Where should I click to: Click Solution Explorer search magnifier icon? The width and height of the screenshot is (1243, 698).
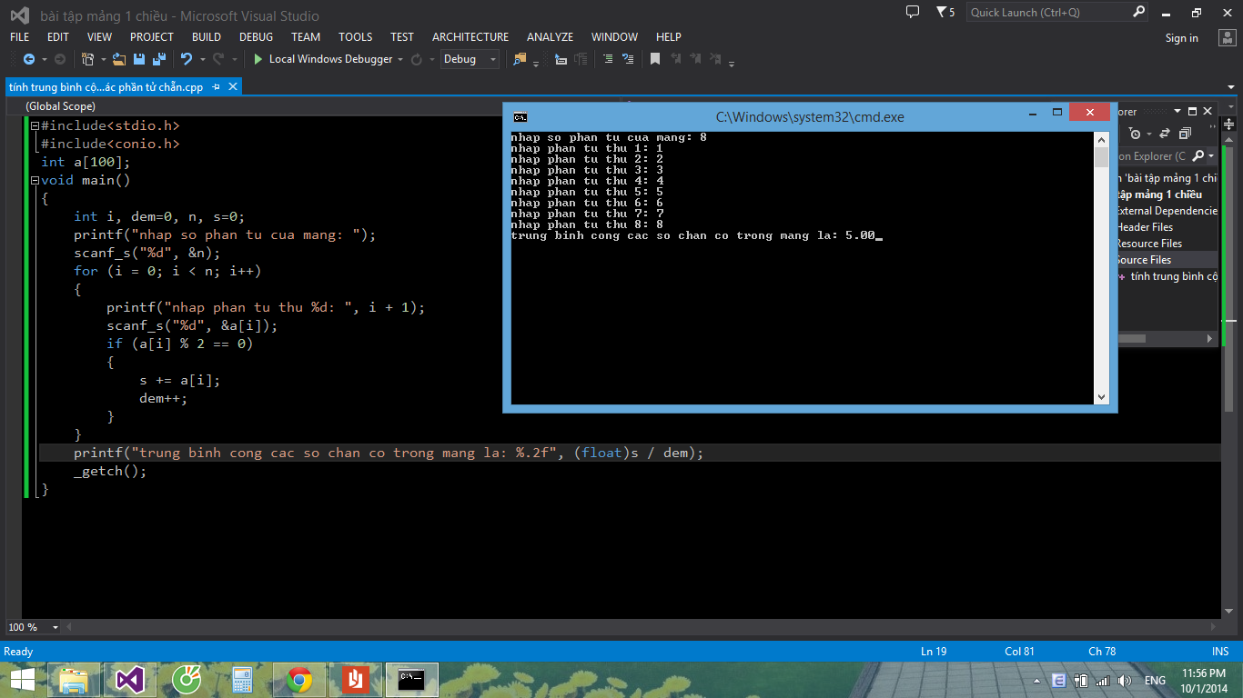click(x=1198, y=156)
